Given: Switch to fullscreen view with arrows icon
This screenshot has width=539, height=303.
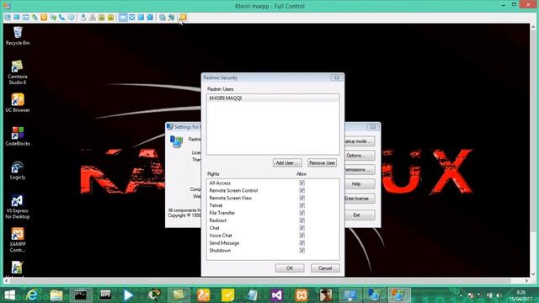Looking at the screenshot, I should [x=131, y=17].
